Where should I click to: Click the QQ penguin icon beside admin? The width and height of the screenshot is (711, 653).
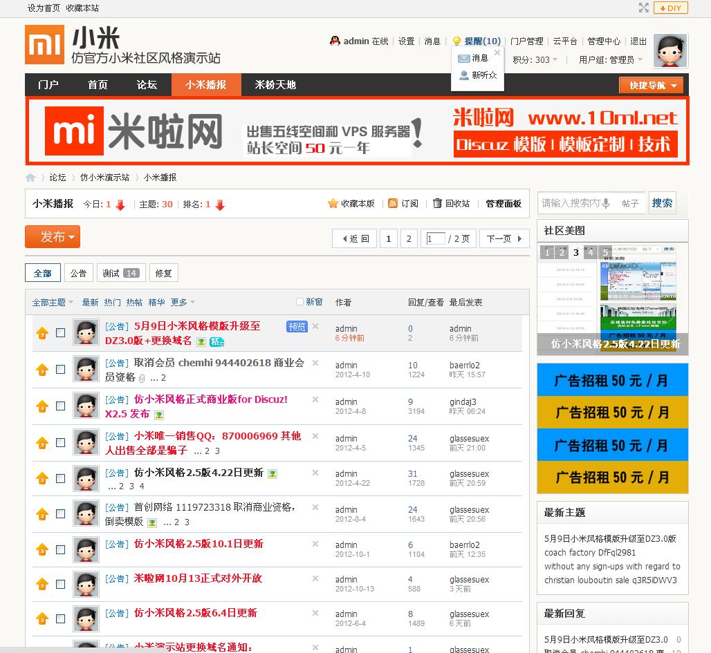click(335, 41)
